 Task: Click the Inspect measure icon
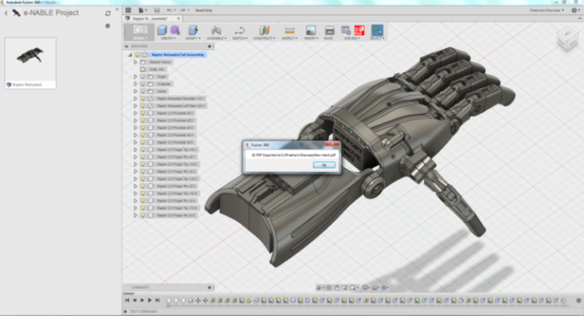coord(290,30)
